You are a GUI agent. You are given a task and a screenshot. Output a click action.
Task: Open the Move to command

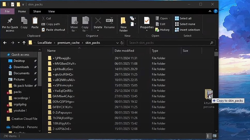pyautogui.click(x=74, y=24)
